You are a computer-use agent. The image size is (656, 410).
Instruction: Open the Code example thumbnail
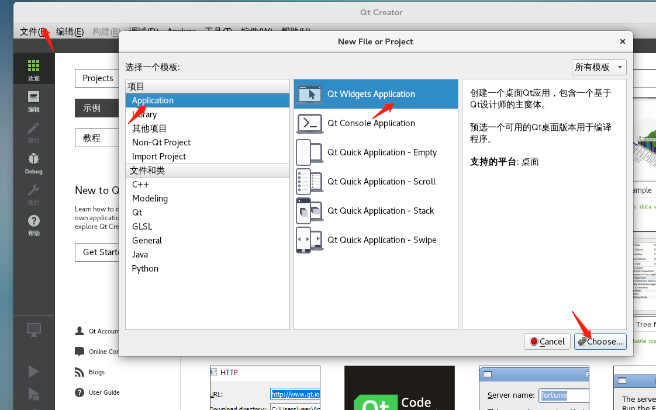[x=399, y=388]
